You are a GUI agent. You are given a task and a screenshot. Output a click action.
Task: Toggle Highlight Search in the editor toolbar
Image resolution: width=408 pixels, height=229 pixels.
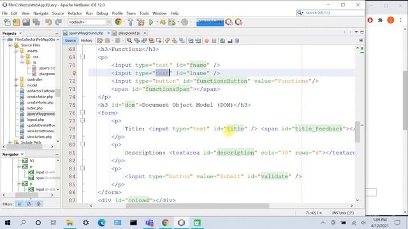[152, 41]
